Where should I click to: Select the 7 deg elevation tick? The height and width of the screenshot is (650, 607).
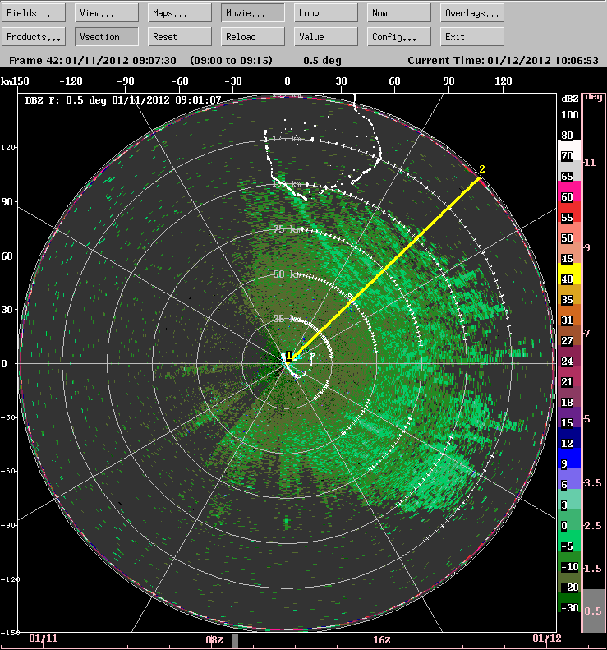[586, 333]
